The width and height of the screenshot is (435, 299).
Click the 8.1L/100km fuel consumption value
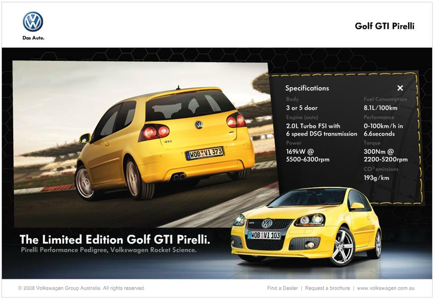tap(380, 108)
